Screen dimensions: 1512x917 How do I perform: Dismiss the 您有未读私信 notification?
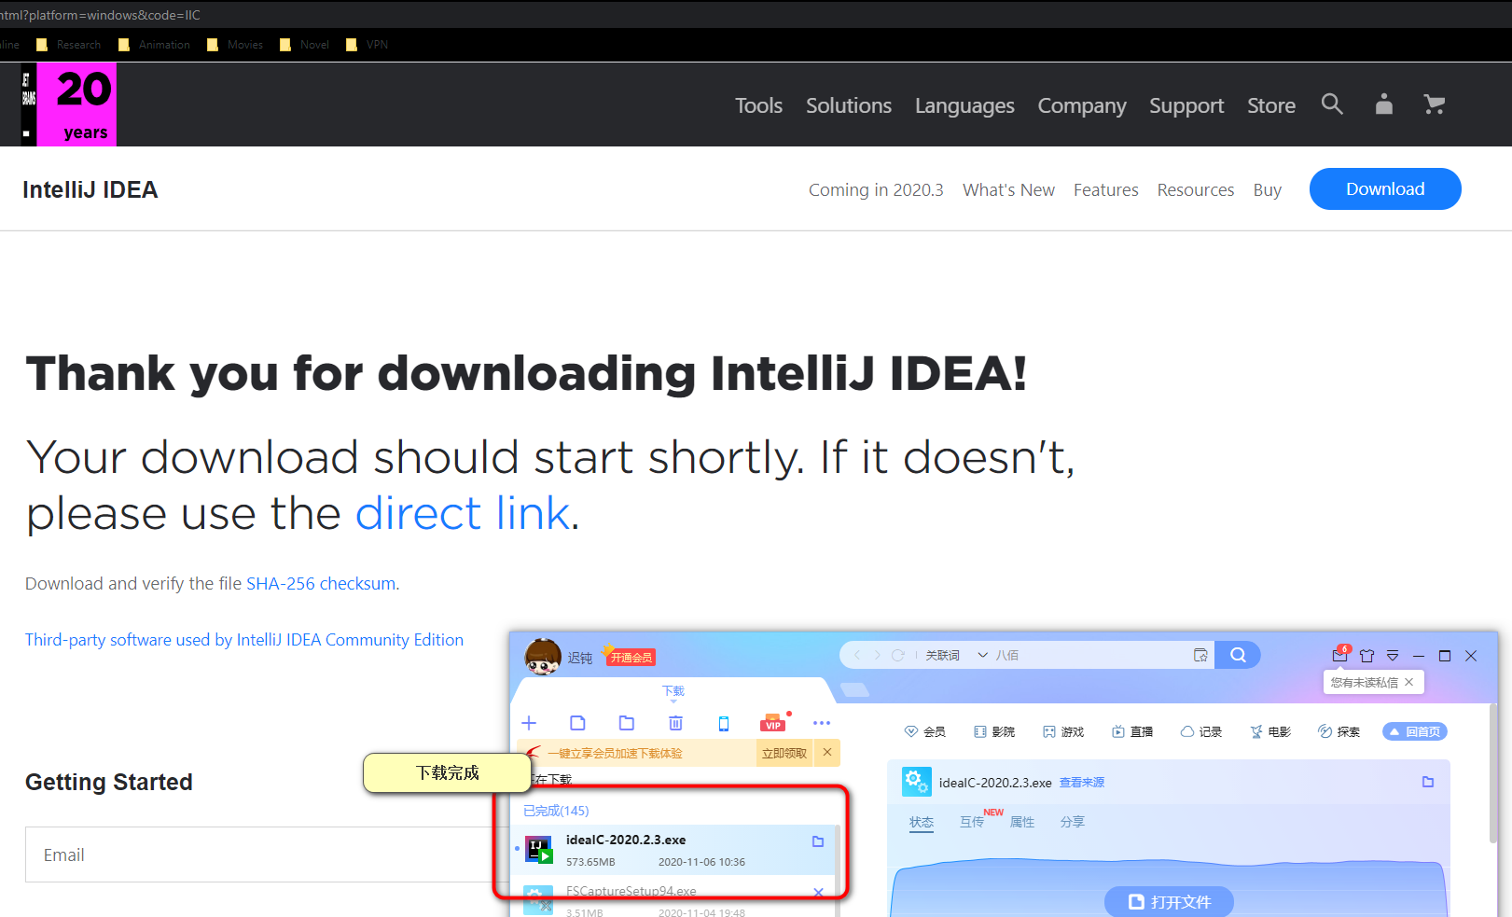pyautogui.click(x=1408, y=682)
